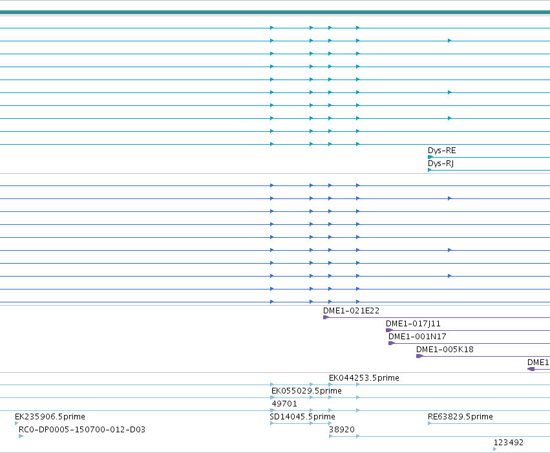Click the EK044253.5prime EST label
This screenshot has width=550, height=453.
click(364, 378)
